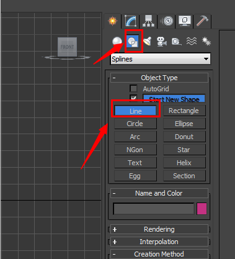Select the Lights category icon
The width and height of the screenshot is (235, 259).
point(147,41)
